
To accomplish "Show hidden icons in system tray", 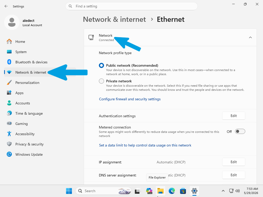I will tap(223, 191).
